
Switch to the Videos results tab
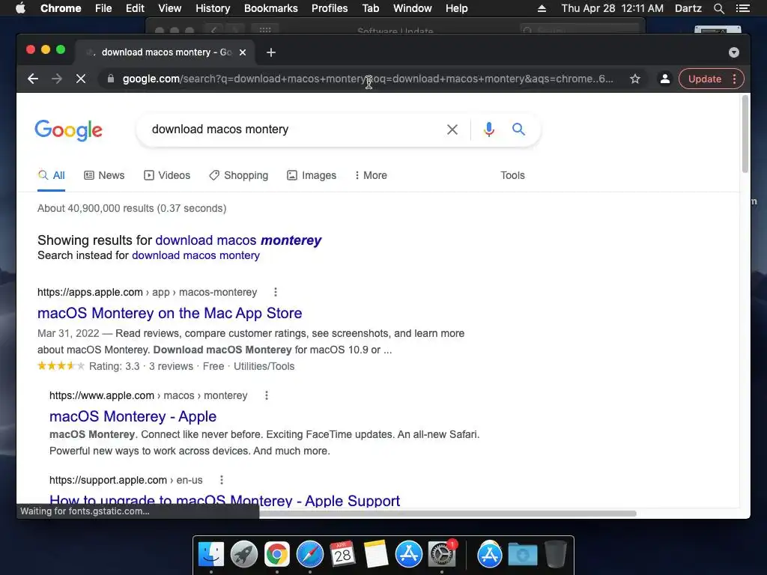click(167, 175)
